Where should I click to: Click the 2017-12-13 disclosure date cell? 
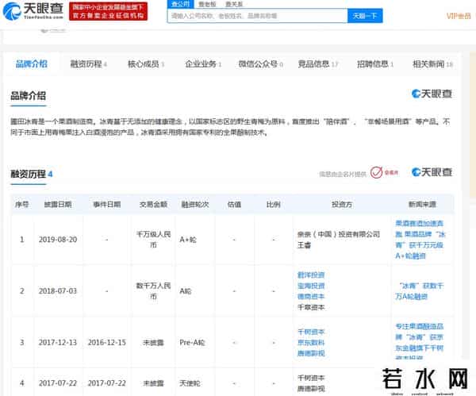point(58,343)
